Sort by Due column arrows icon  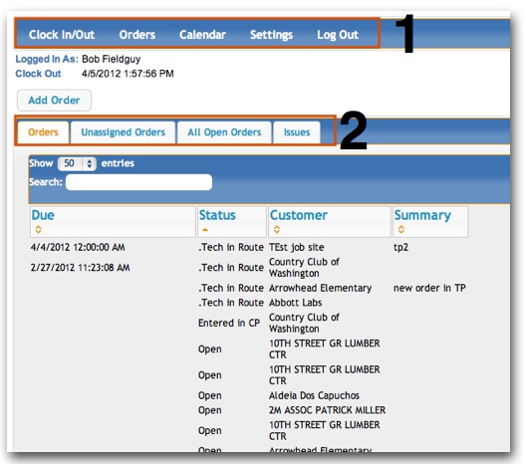(38, 229)
